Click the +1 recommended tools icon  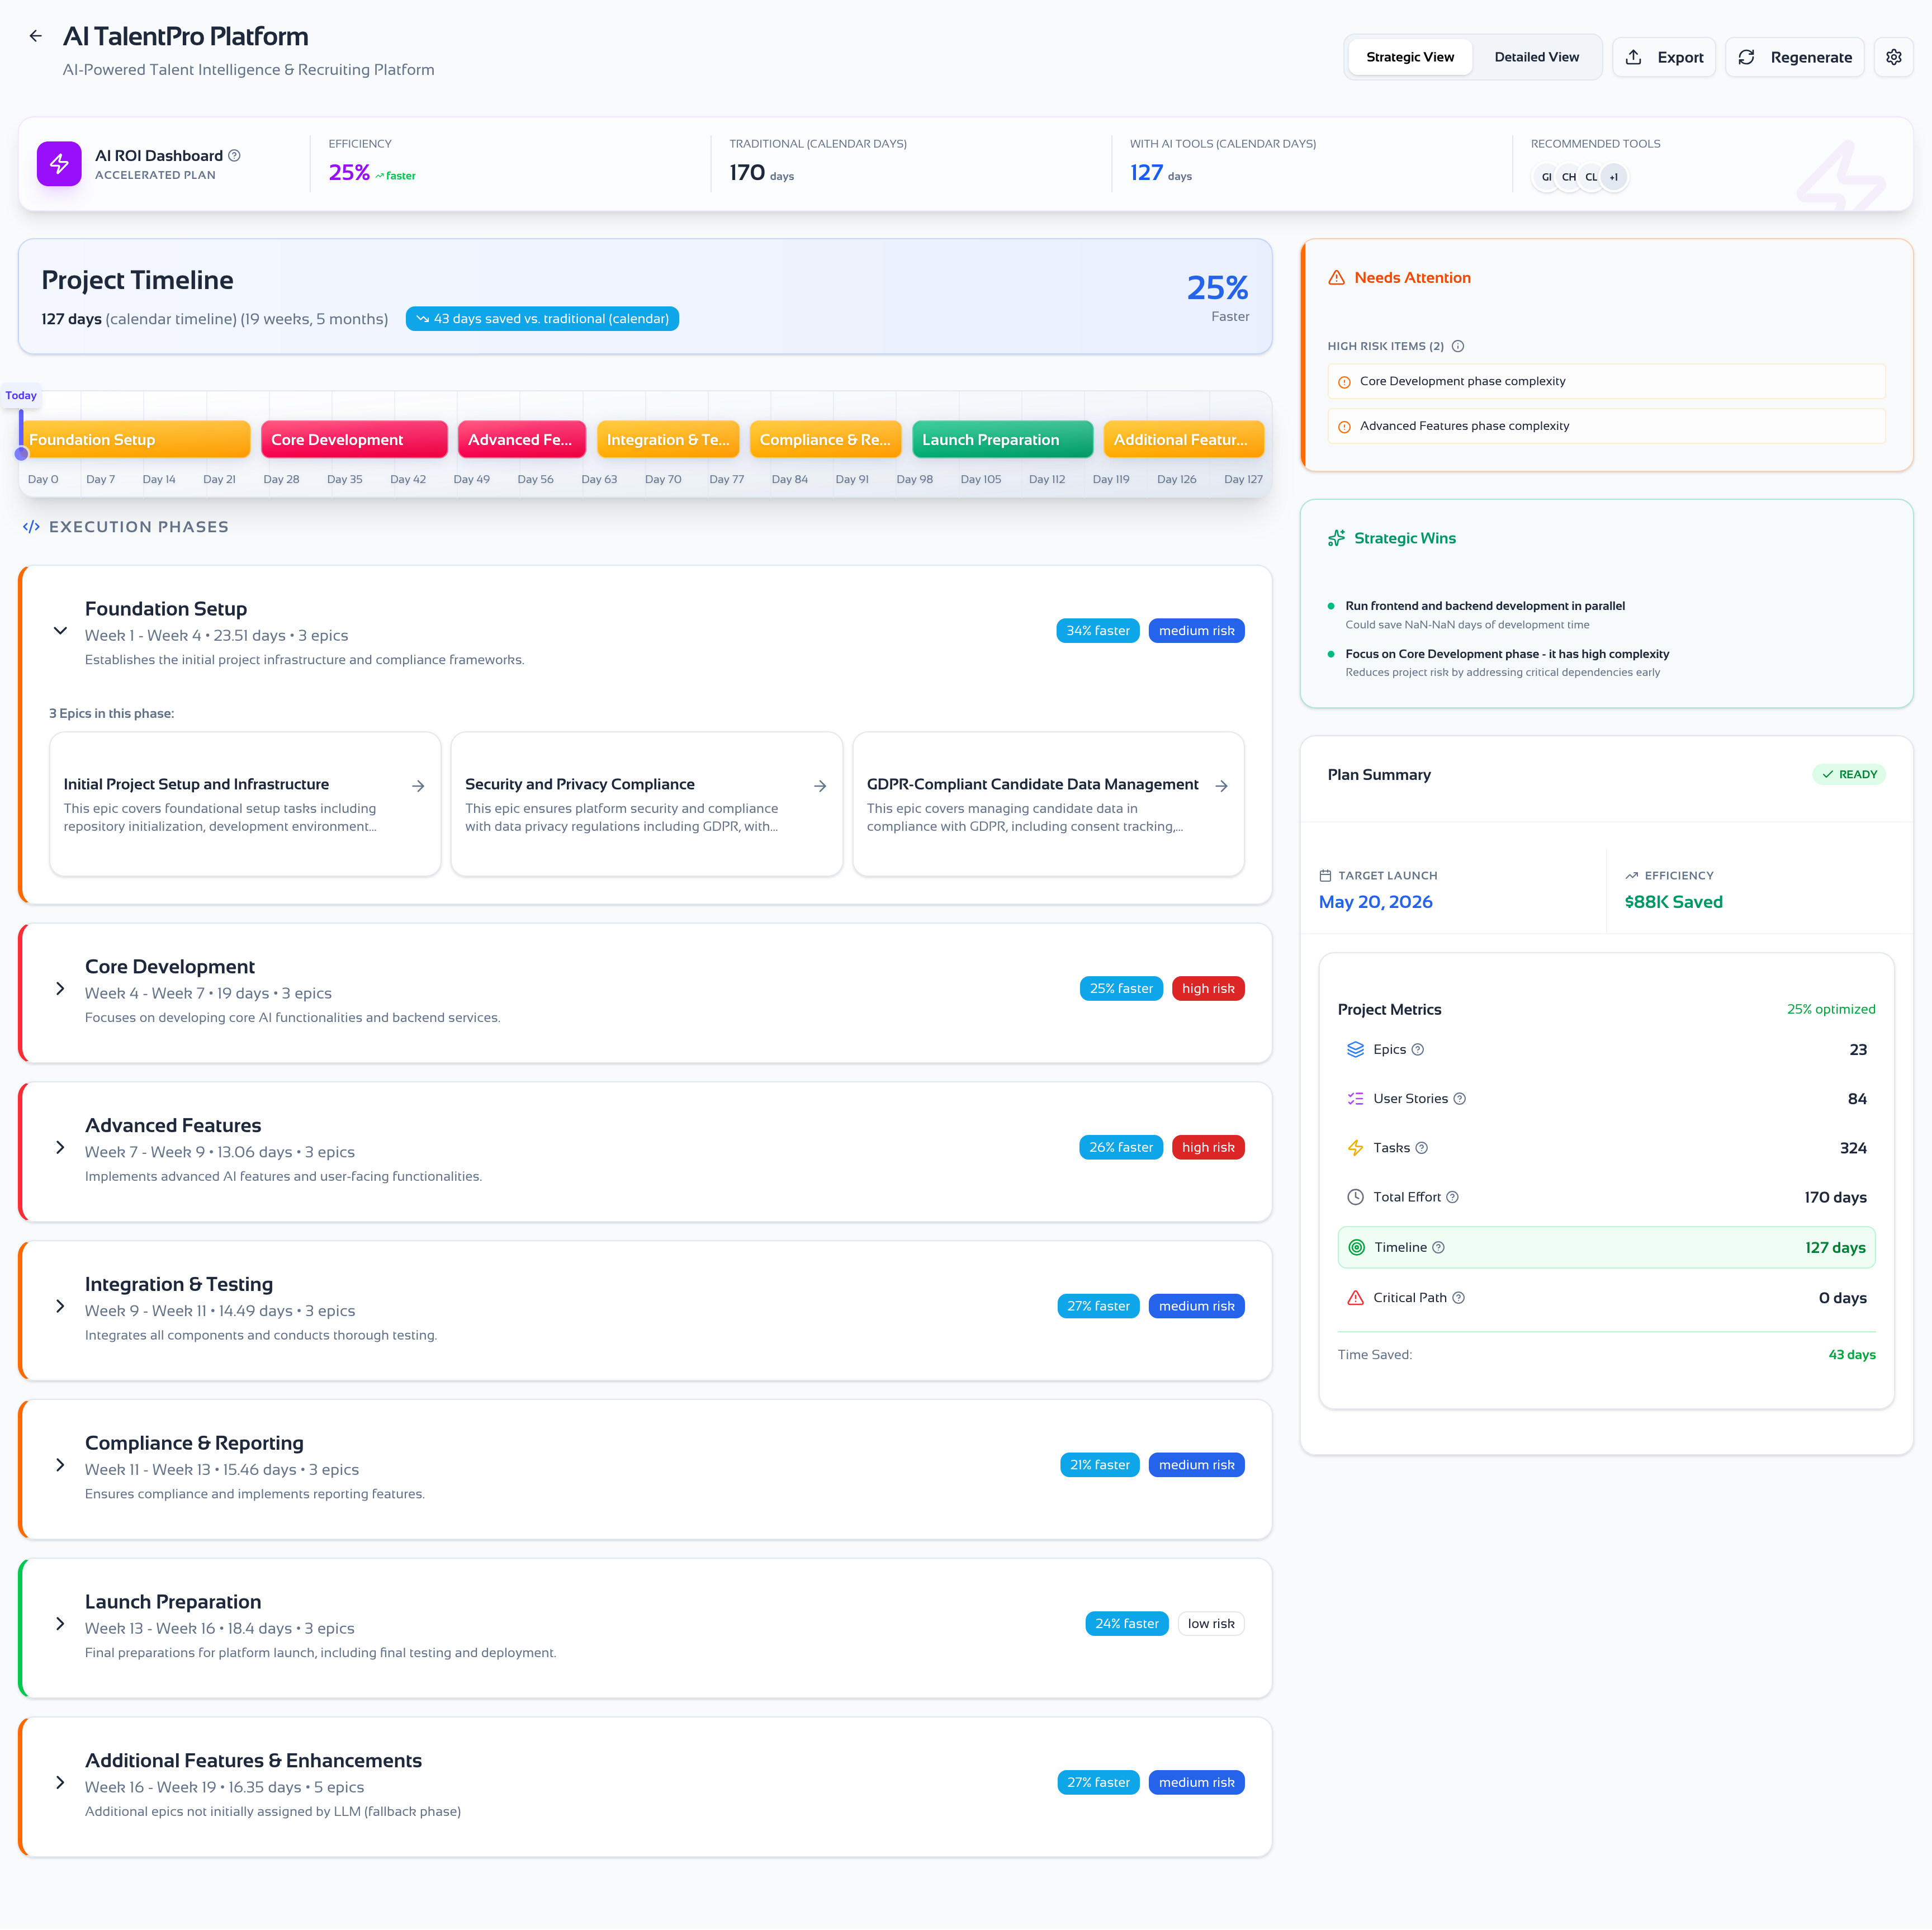click(1614, 177)
